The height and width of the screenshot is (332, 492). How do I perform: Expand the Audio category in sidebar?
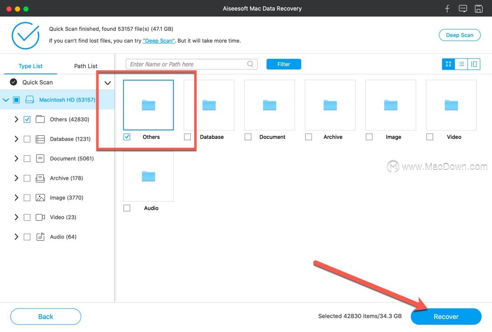pyautogui.click(x=16, y=237)
